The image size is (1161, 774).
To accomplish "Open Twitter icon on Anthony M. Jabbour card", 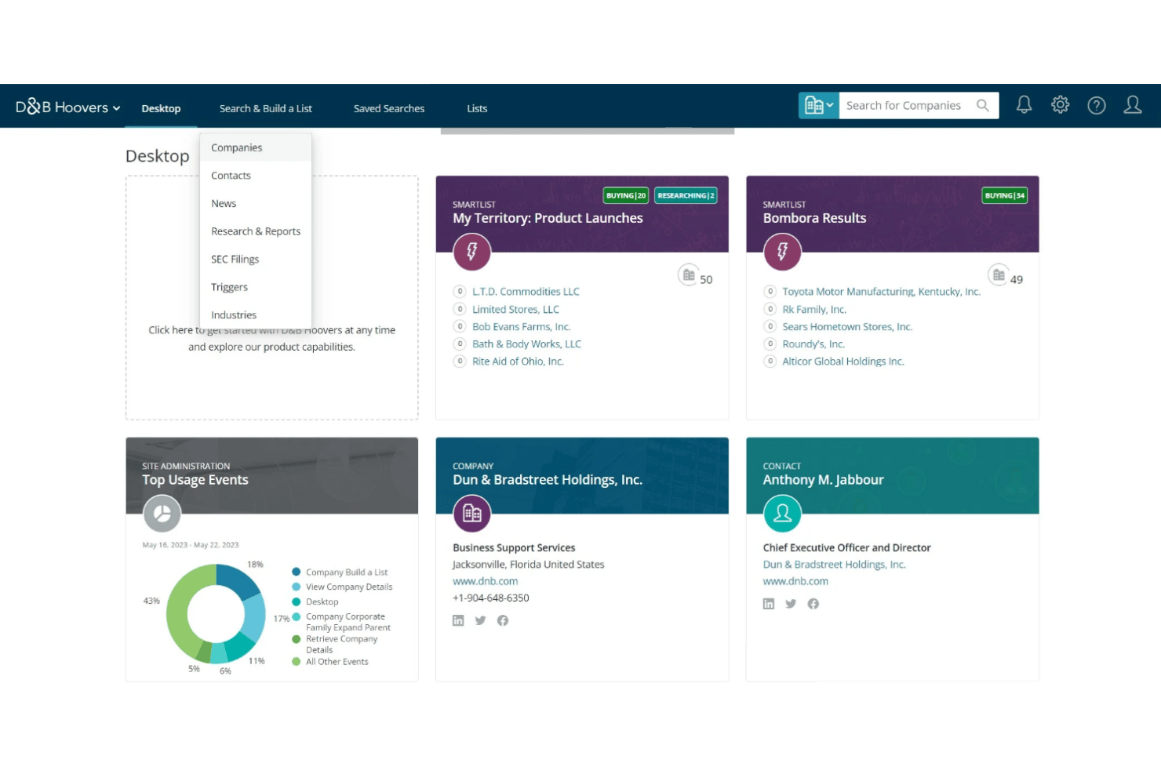I will coord(791,604).
